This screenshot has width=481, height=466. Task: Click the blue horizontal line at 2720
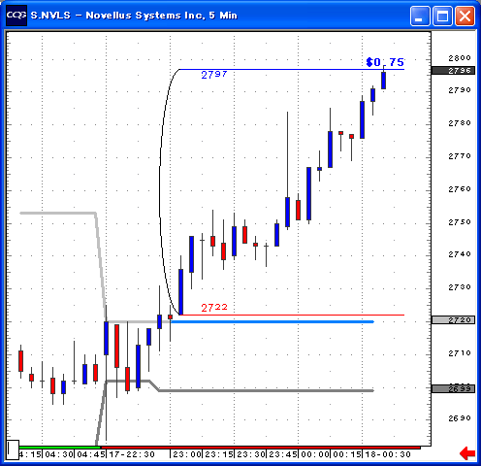273,321
